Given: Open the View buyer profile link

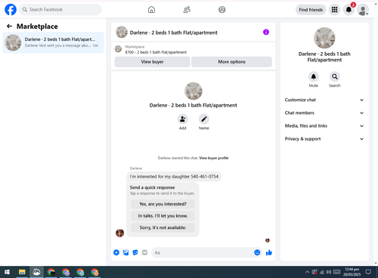Looking at the screenshot, I should click(214, 158).
